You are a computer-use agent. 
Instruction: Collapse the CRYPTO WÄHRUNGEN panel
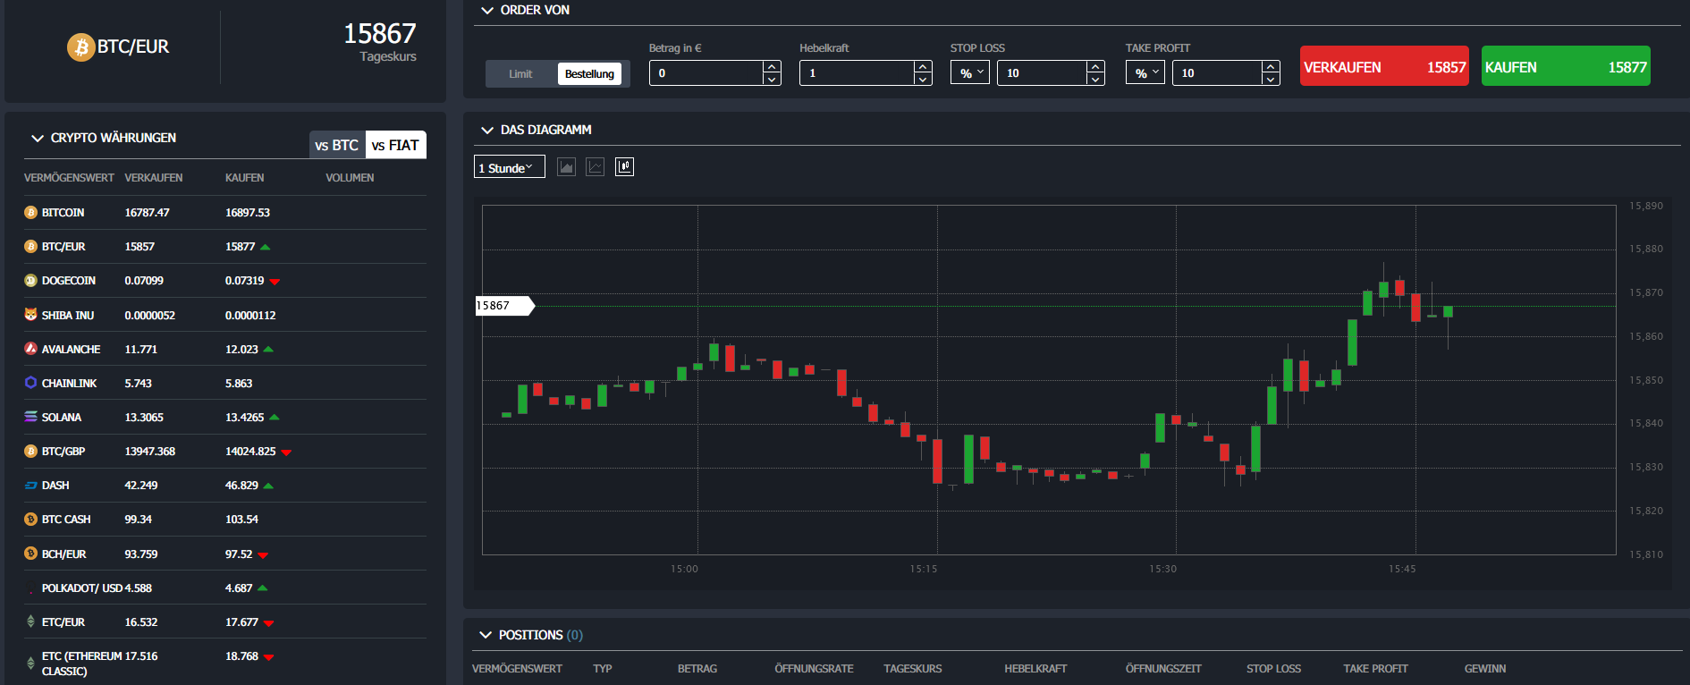click(x=38, y=139)
